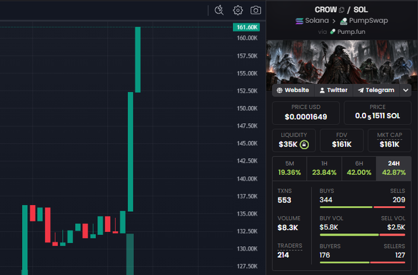Open chart settings gear icon
418x275 pixels.
click(x=238, y=10)
